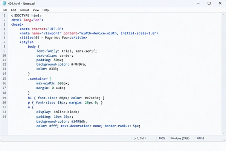Click the 'color: #333;' line
The image size is (226, 151).
[47, 69]
